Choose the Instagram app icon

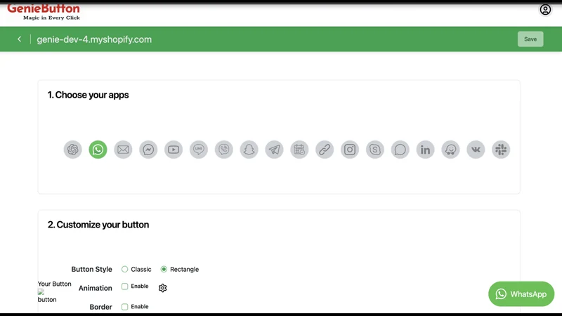pyautogui.click(x=350, y=150)
